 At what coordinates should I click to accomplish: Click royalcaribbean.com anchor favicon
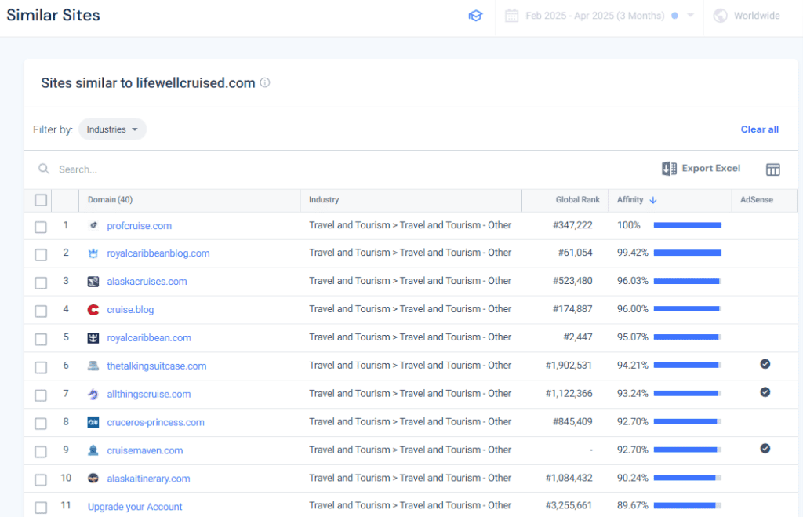coord(93,337)
